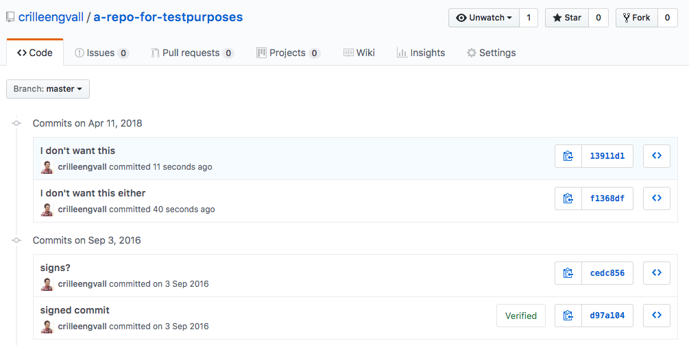Click the repository book icon
The height and width of the screenshot is (345, 689).
pos(10,18)
